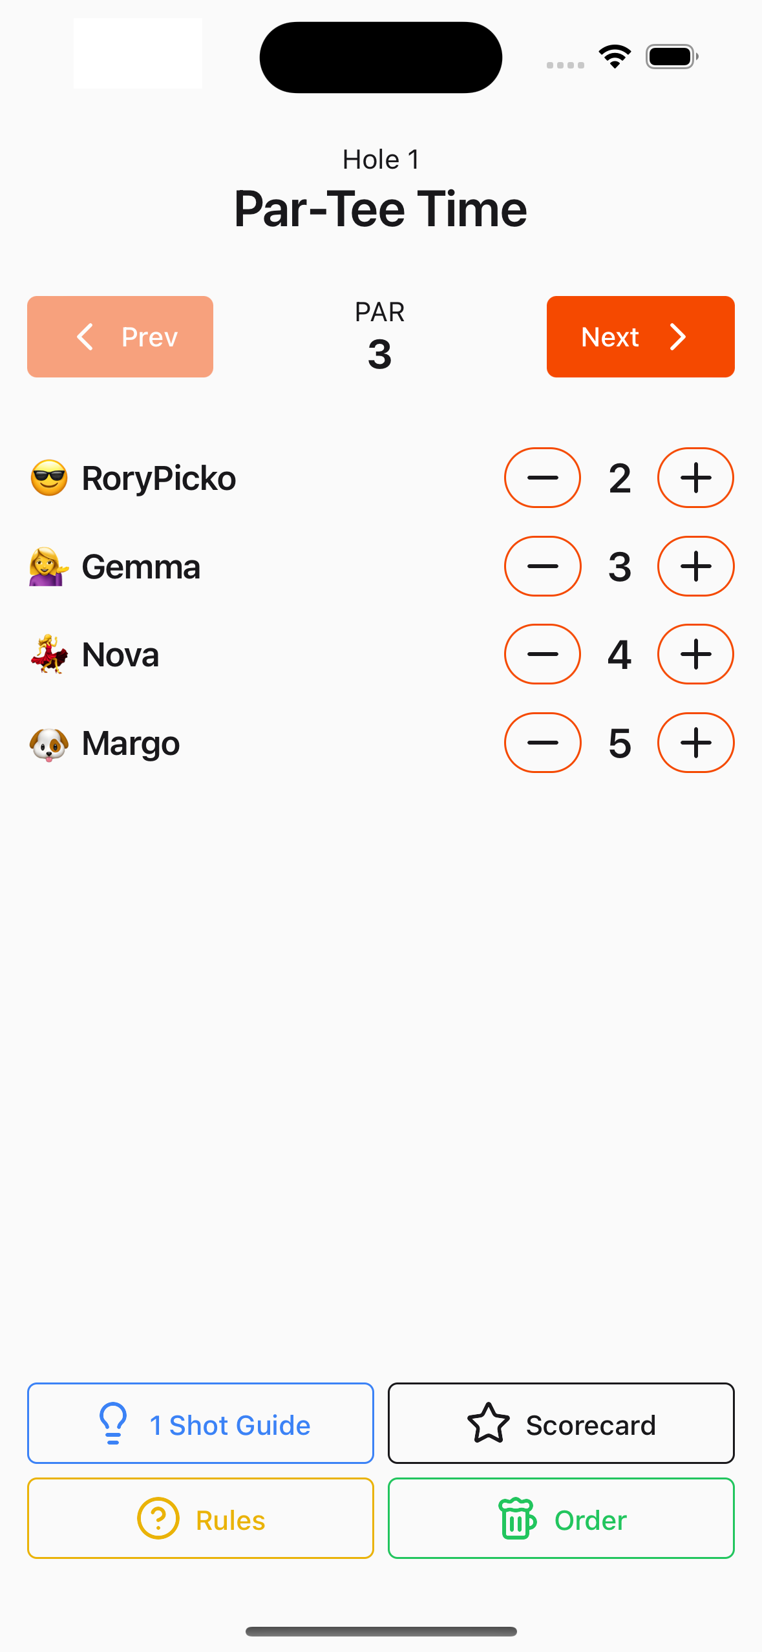Image resolution: width=762 pixels, height=1652 pixels.
Task: Tap minus button for Gemma
Action: point(542,566)
